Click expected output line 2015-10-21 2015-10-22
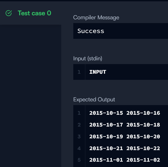 pyautogui.click(x=124, y=148)
